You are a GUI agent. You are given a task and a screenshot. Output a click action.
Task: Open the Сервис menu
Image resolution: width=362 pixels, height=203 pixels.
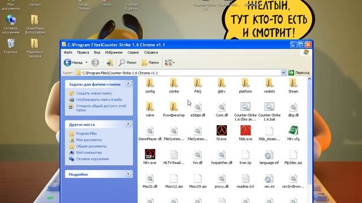tap(133, 52)
